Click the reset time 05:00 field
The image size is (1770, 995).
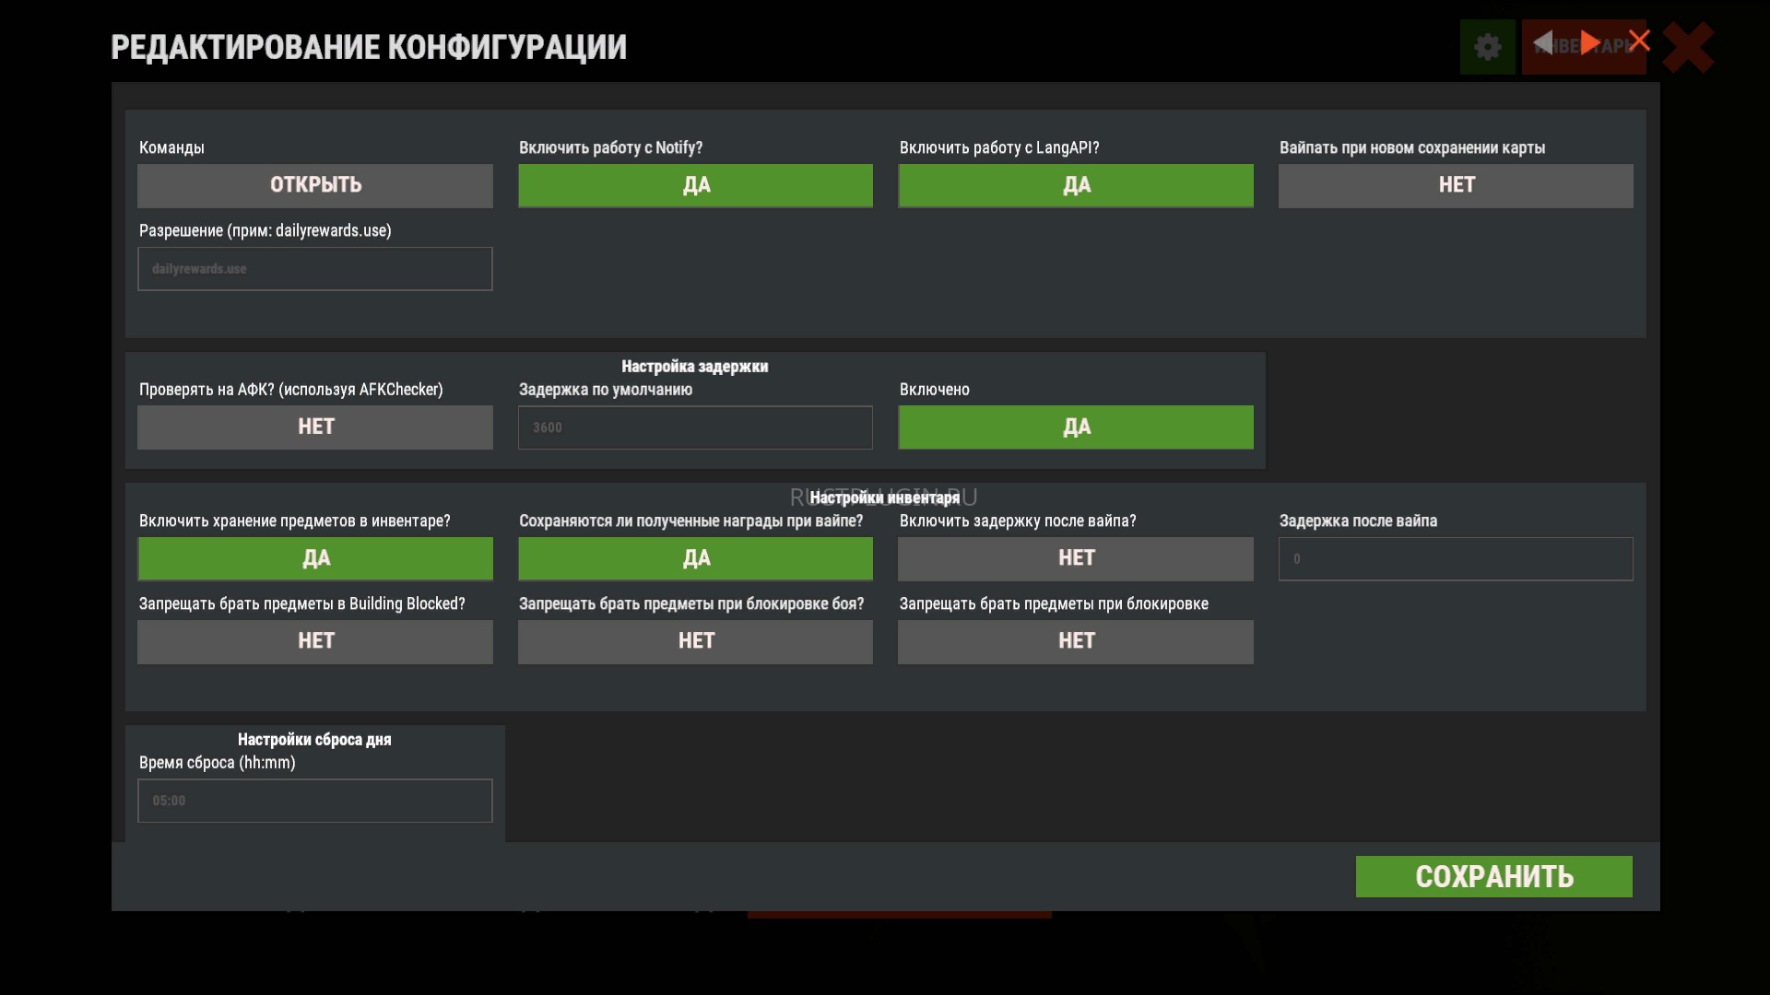point(315,801)
